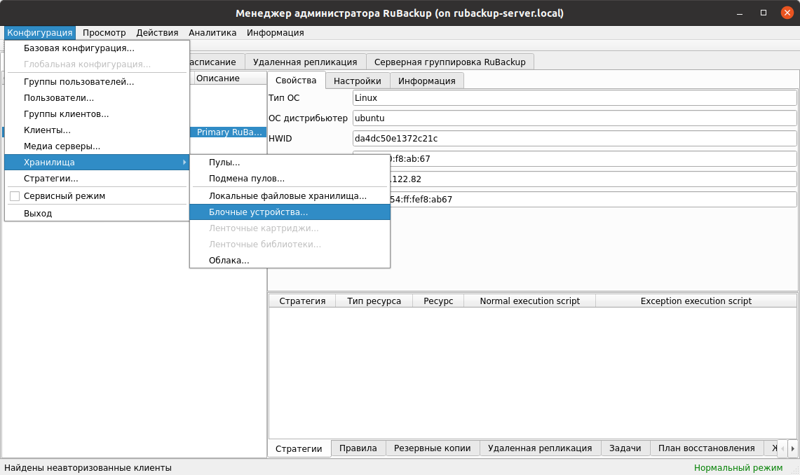
Task: Click the HWID input field
Action: pos(574,139)
